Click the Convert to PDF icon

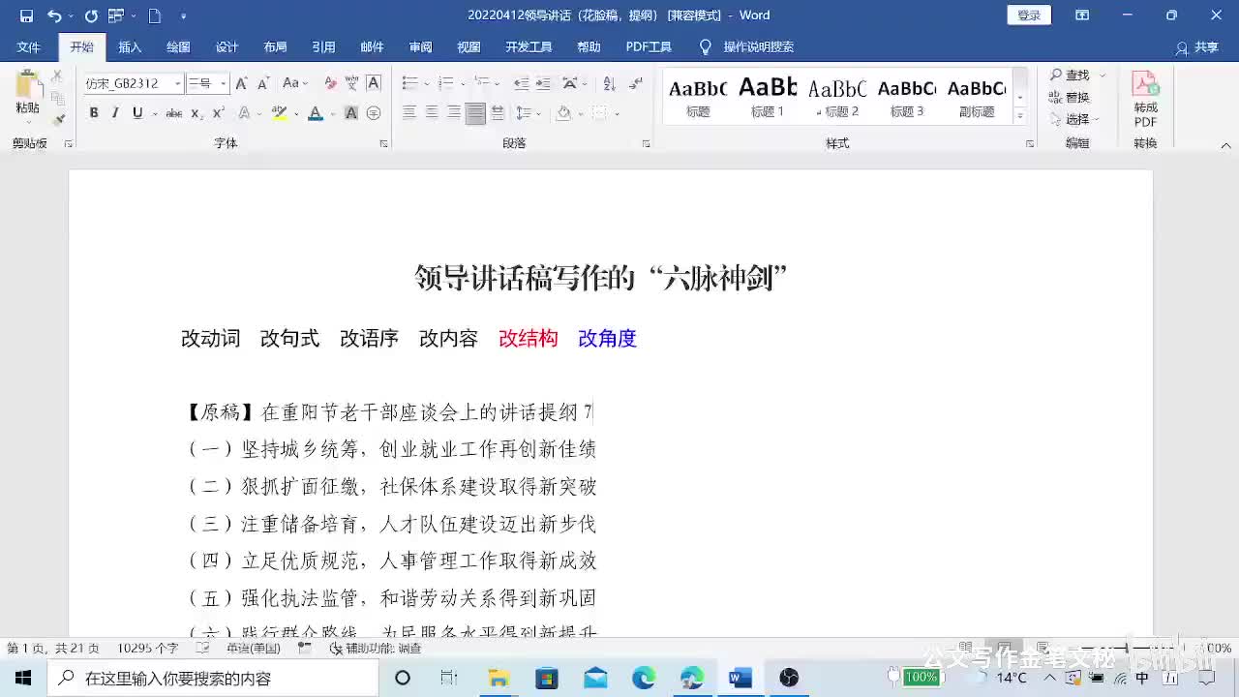pyautogui.click(x=1146, y=100)
